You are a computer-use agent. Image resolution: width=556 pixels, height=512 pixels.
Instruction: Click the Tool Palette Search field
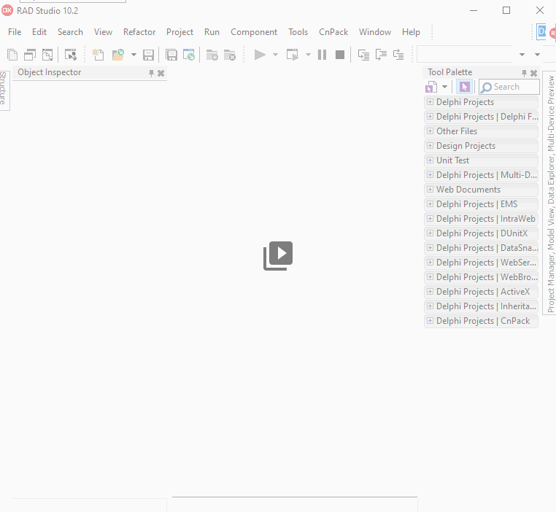509,87
